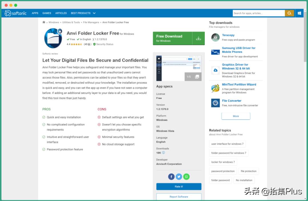
Task: Click the Rate it! button
Action: 179,187
